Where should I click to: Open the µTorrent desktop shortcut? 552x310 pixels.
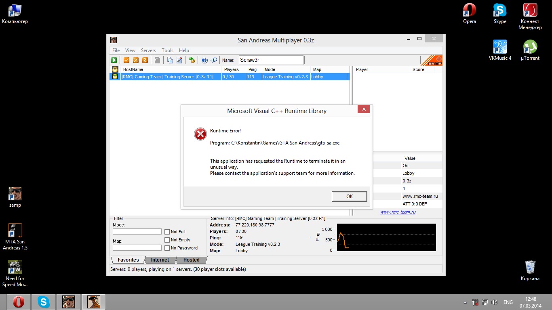click(x=530, y=50)
